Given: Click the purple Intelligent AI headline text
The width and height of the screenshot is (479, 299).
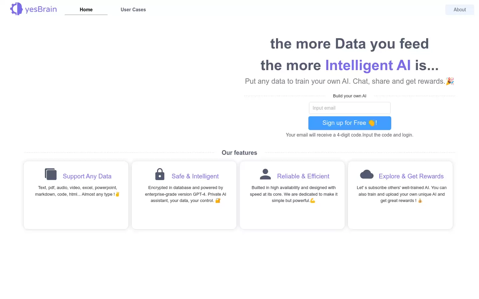Looking at the screenshot, I should point(368,65).
